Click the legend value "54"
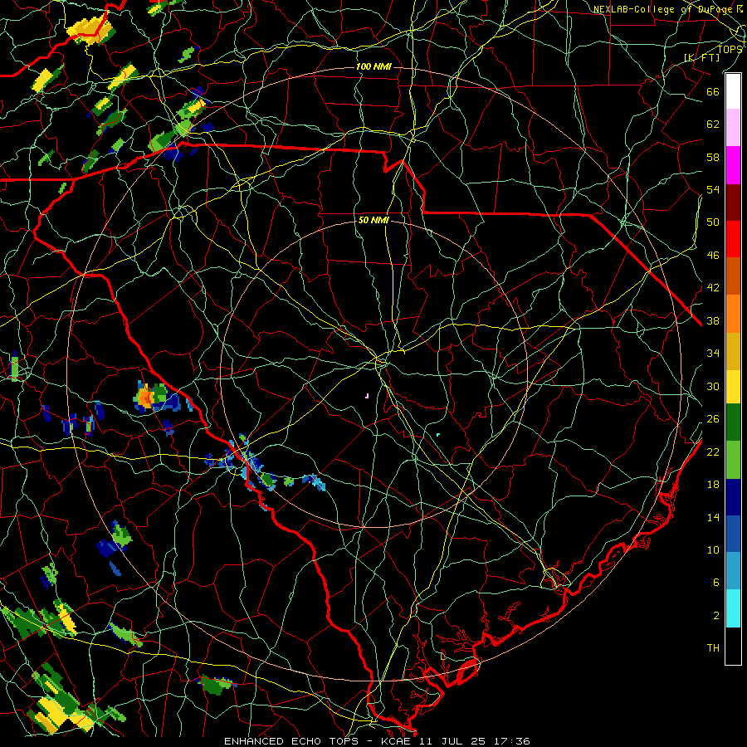 tap(713, 189)
